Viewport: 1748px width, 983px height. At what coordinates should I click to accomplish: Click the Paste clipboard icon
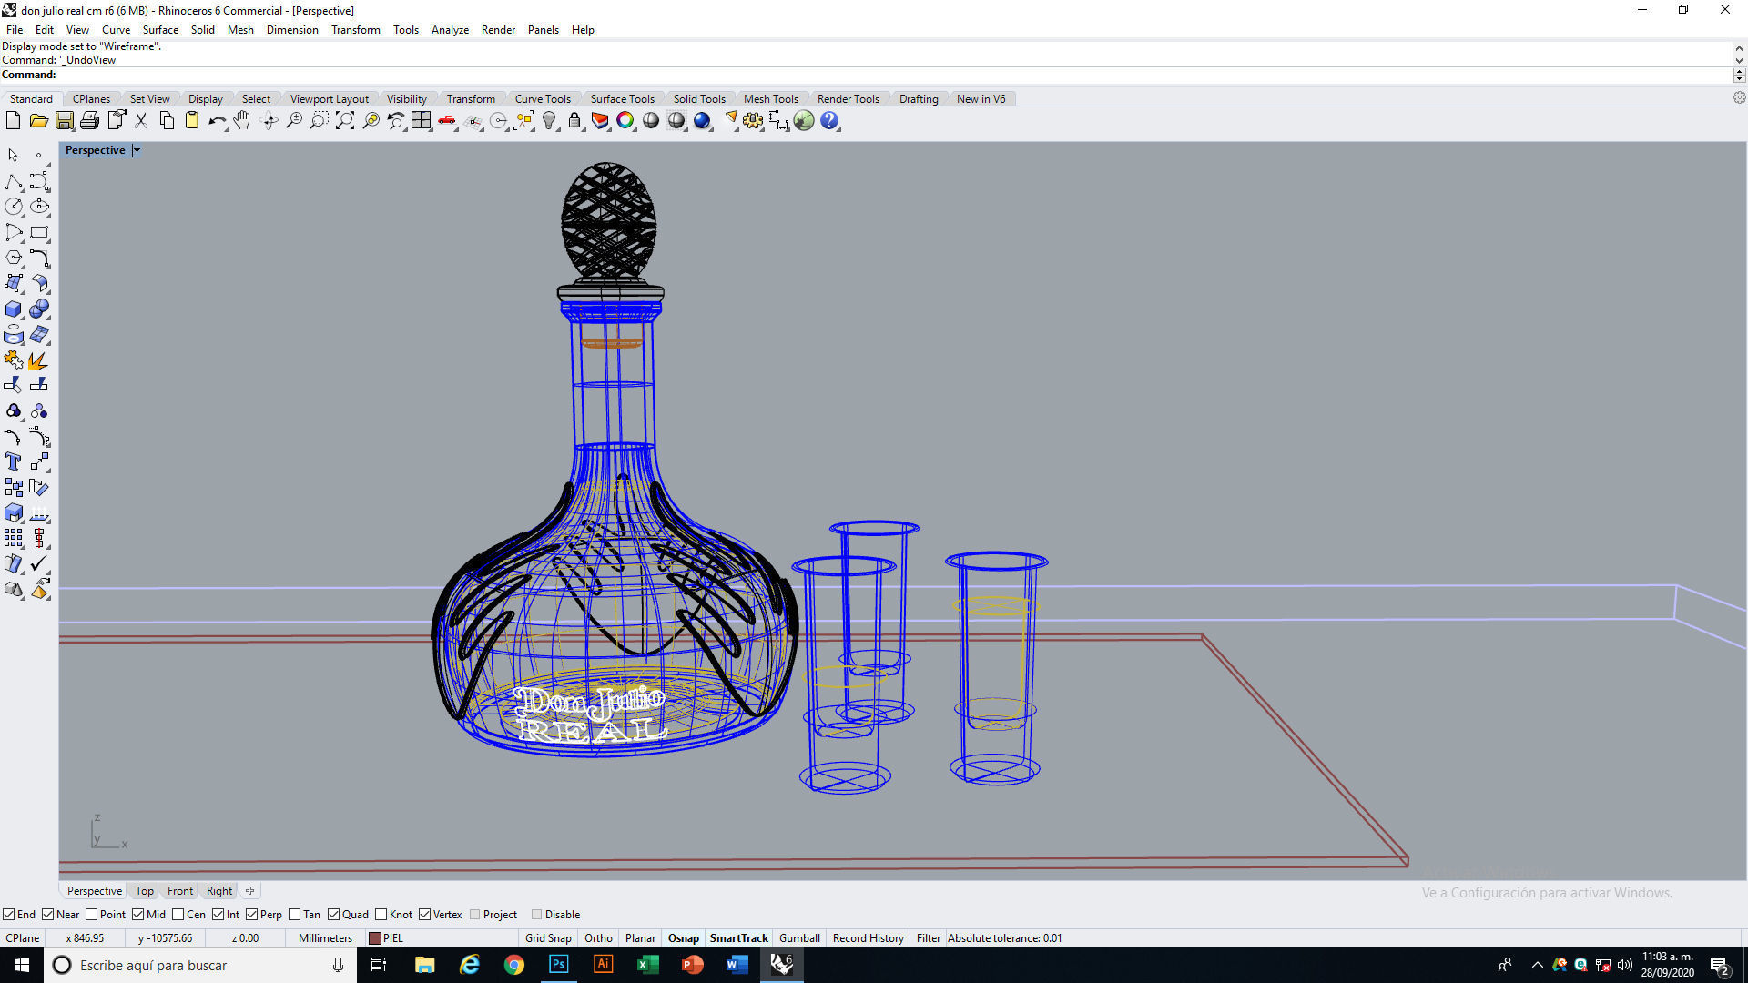(x=192, y=121)
